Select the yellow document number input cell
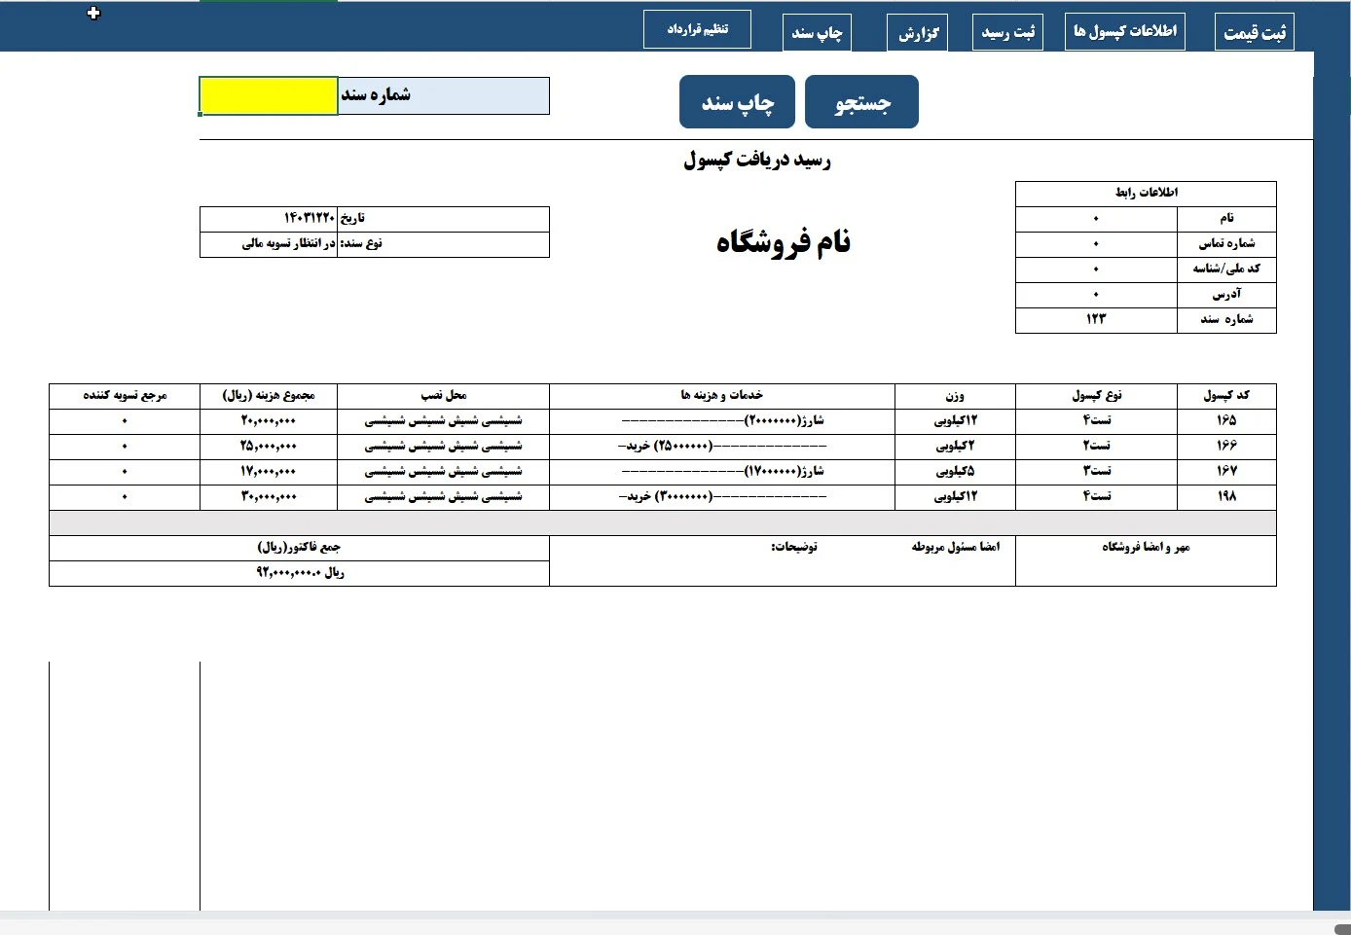 269,96
